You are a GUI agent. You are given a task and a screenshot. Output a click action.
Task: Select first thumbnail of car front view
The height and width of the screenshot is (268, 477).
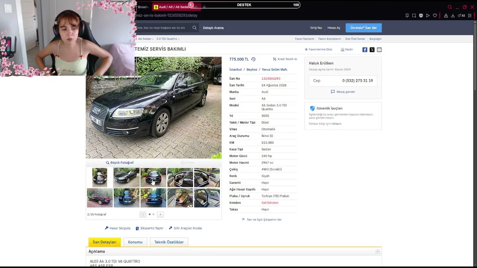click(99, 177)
